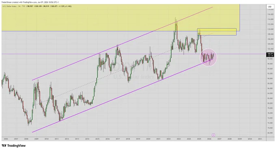Open the USD currency selector
The width and height of the screenshot is (276, 150).
click(270, 6)
